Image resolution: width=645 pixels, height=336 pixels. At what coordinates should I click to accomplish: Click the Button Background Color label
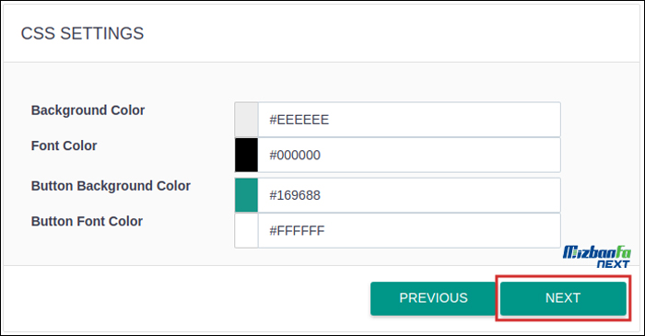(111, 186)
